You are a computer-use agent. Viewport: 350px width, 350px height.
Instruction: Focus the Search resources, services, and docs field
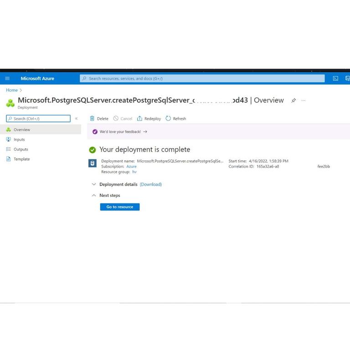(202, 78)
